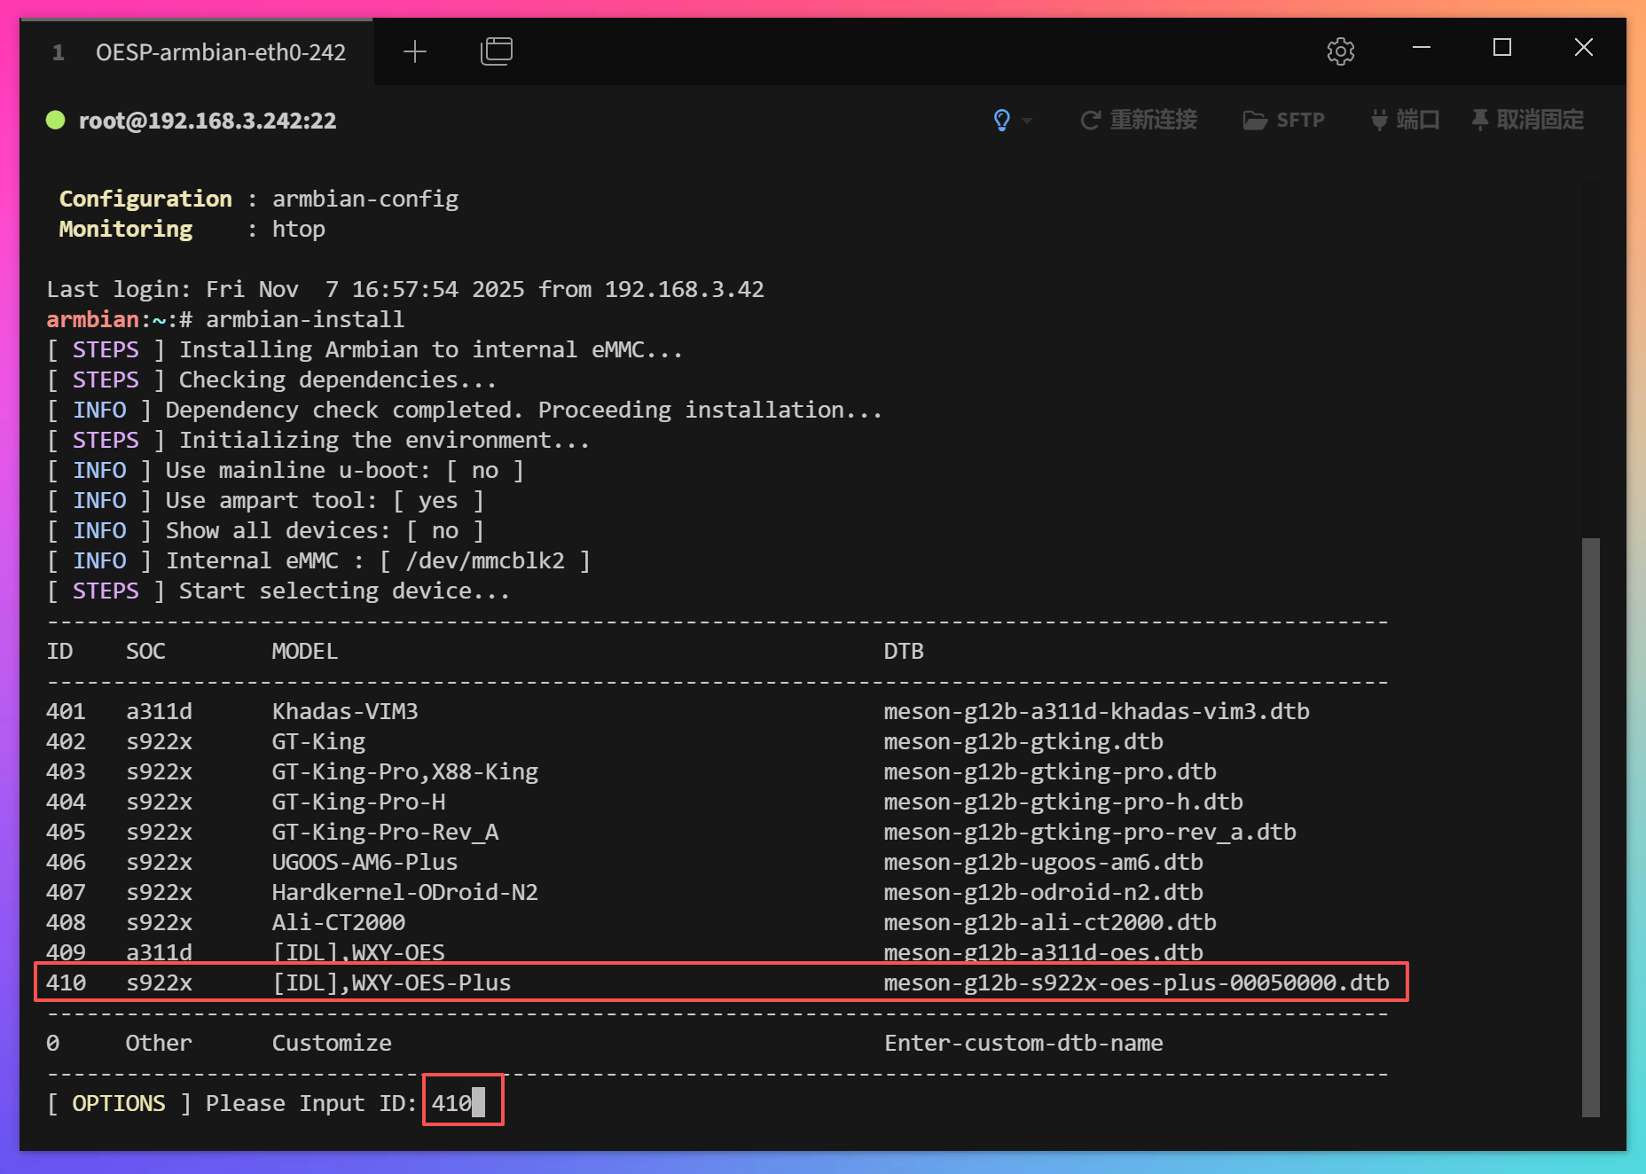The height and width of the screenshot is (1174, 1646).
Task: Click the terminal vertical scrollbar thumb
Action: click(1590, 825)
